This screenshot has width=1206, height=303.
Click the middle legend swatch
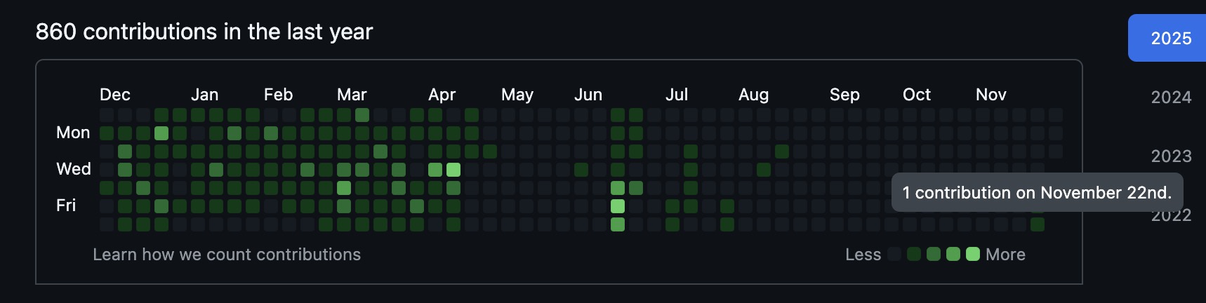click(934, 254)
